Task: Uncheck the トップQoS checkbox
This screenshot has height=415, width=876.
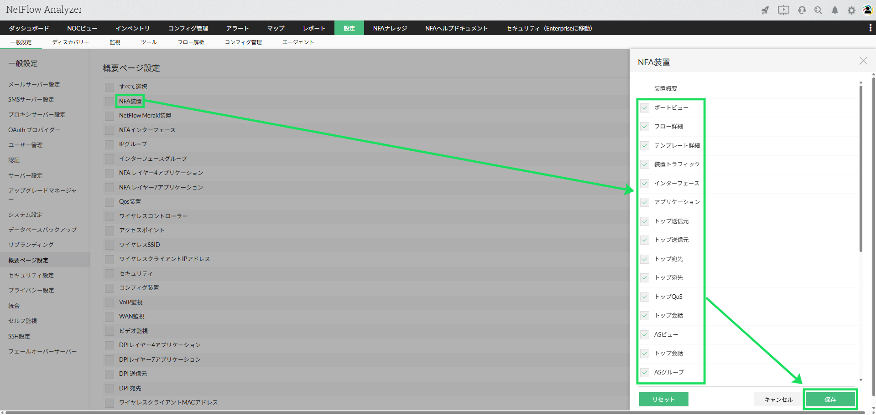Action: click(x=645, y=297)
